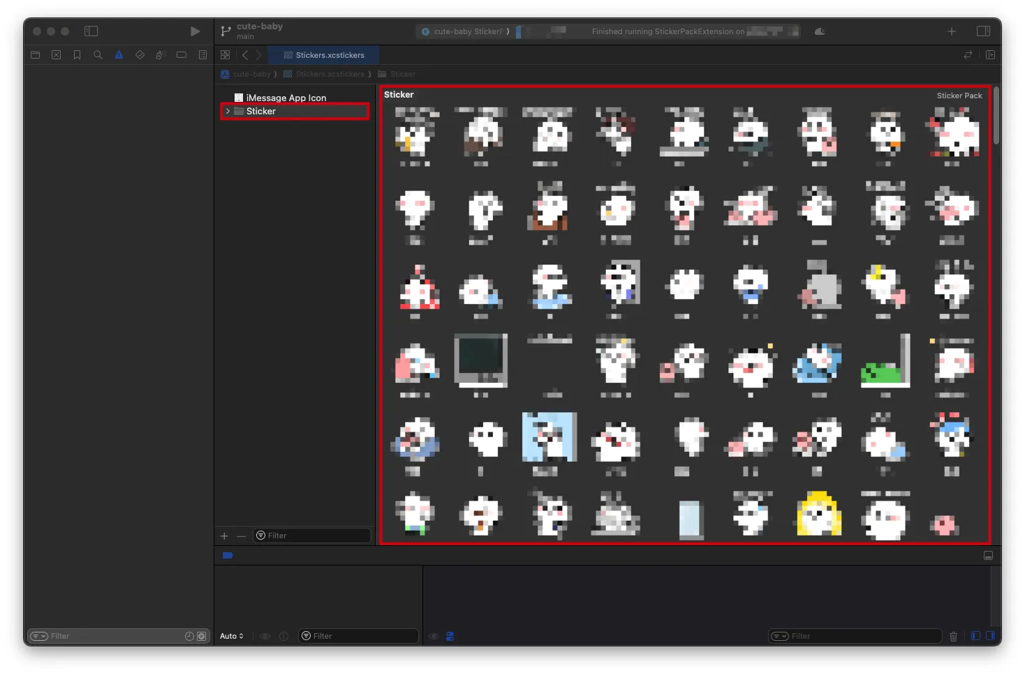Expand the Sticker folder disclosure arrow

[x=228, y=112]
